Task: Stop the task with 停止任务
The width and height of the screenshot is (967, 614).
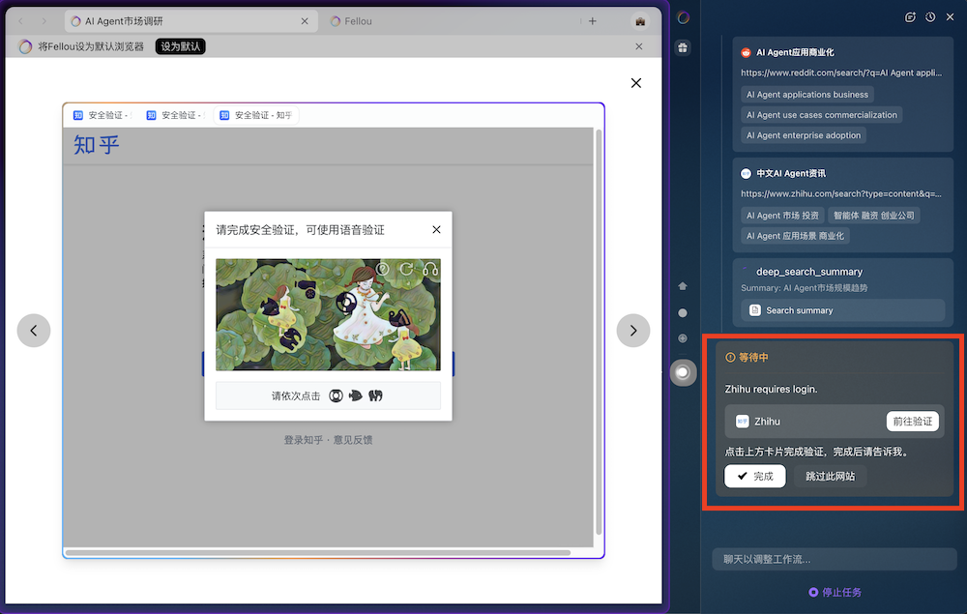Action: point(835,592)
